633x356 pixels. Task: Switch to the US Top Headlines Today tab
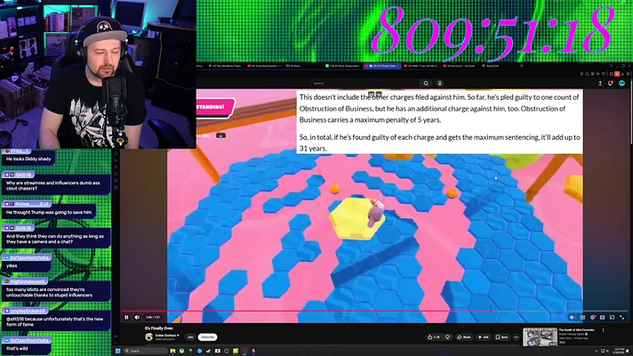point(224,66)
